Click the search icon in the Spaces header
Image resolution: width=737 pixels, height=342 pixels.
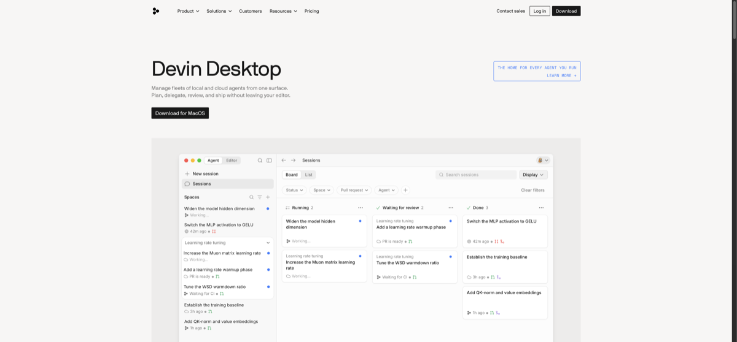[251, 197]
